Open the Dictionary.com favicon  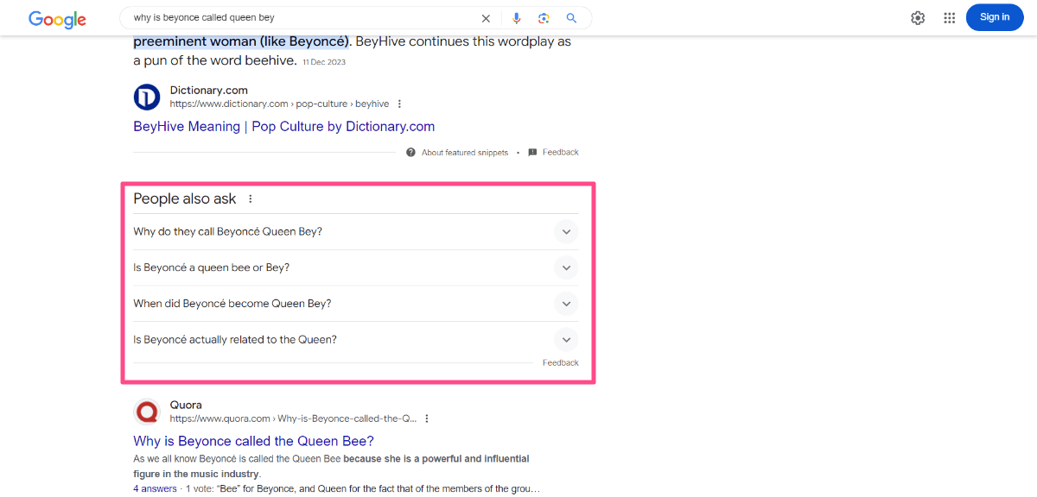(147, 97)
